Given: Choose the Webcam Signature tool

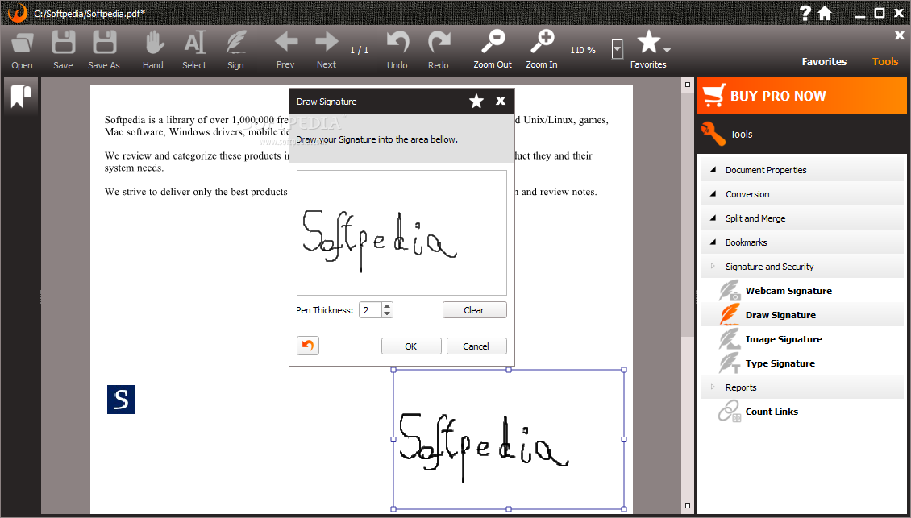Looking at the screenshot, I should 802,291.
